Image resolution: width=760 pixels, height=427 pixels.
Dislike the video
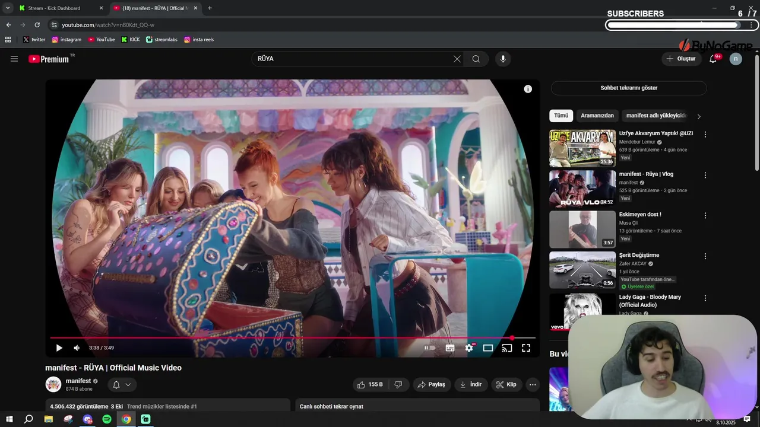pyautogui.click(x=398, y=384)
